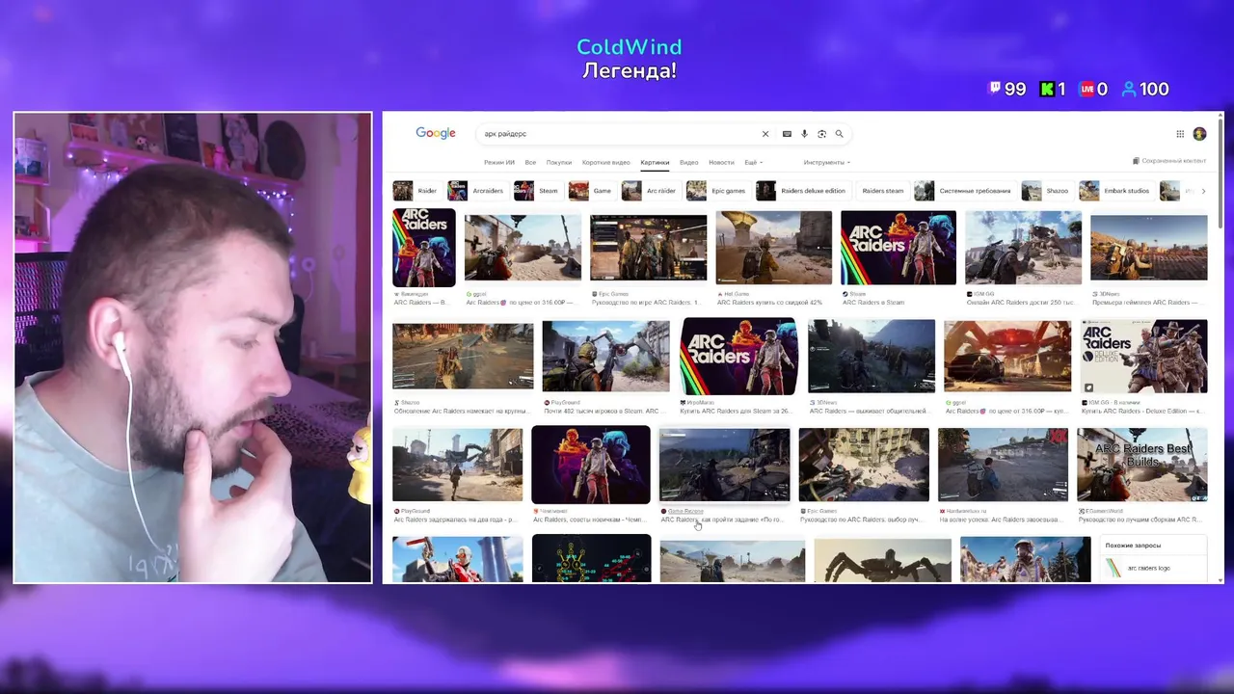Open the 'arc raiders logo' related query
Viewport: 1234px width, 694px height.
[1155, 568]
